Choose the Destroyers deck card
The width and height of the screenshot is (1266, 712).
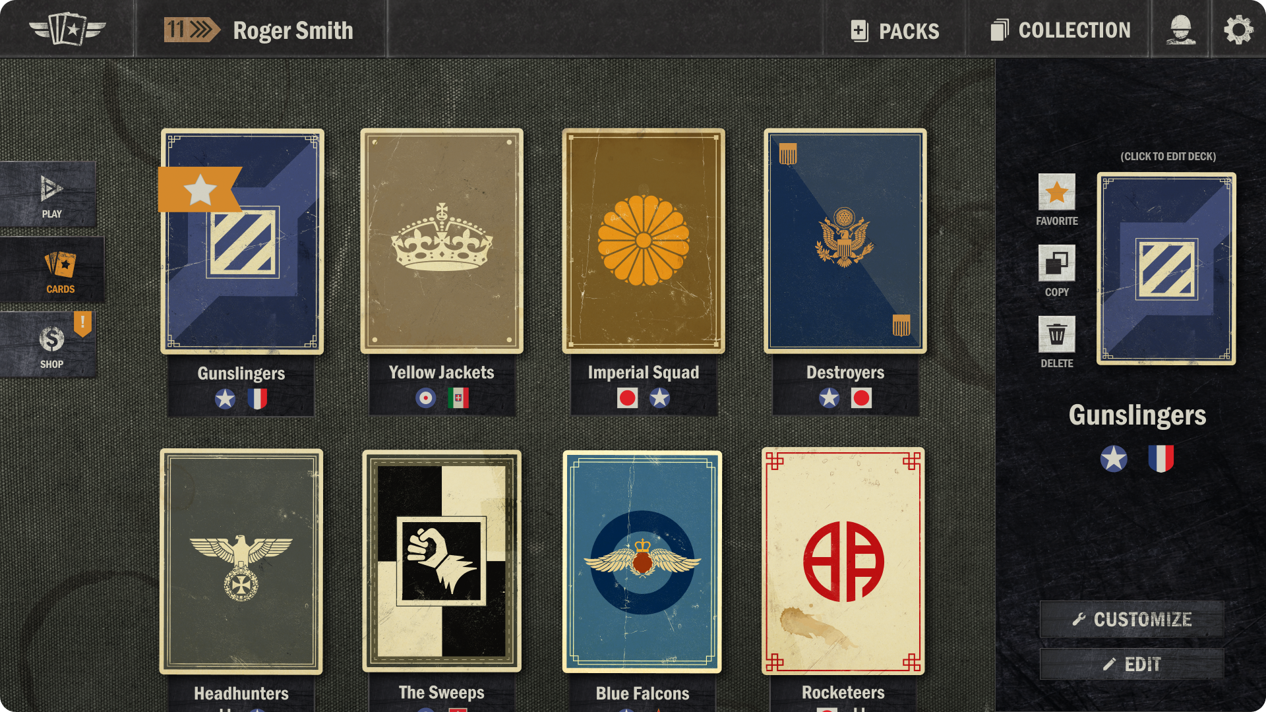coord(845,241)
